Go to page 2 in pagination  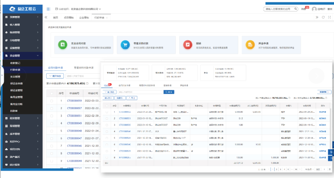pyautogui.click(x=276, y=169)
